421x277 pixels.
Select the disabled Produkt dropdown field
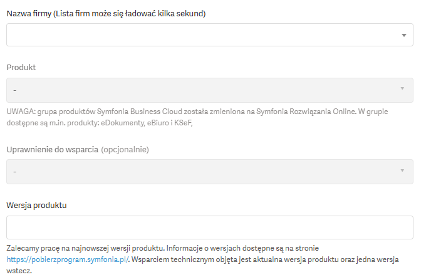[210, 90]
